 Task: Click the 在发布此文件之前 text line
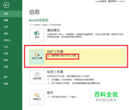[68, 76]
